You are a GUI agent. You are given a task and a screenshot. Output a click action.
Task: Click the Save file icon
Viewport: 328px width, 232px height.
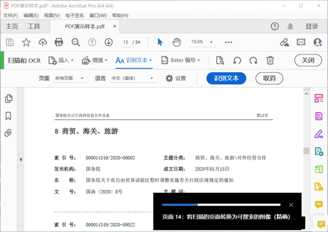(x=10, y=42)
